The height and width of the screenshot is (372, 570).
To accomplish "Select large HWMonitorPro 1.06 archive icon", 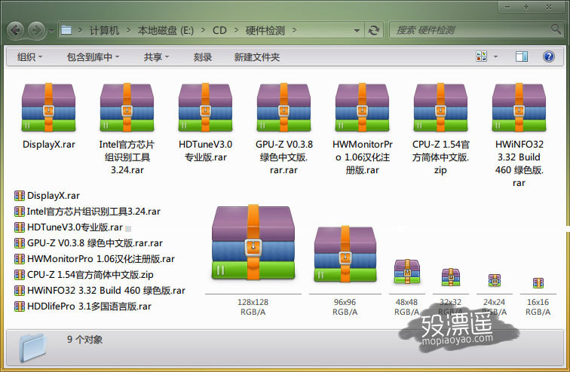I will (362, 108).
